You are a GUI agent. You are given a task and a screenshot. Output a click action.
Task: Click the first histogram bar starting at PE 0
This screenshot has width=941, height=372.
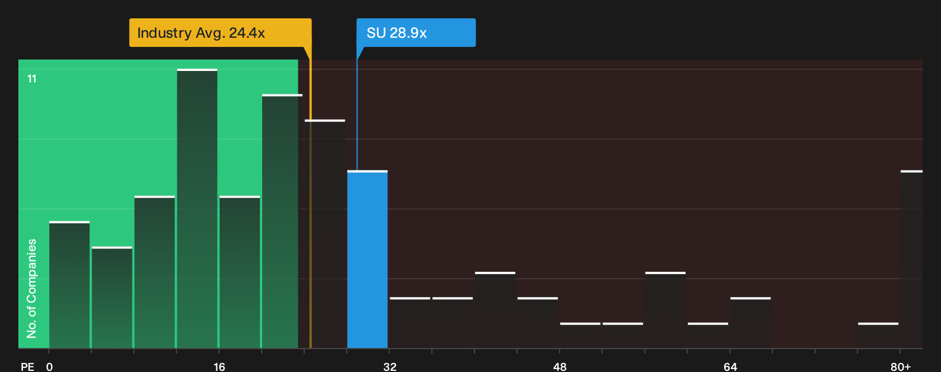point(69,284)
